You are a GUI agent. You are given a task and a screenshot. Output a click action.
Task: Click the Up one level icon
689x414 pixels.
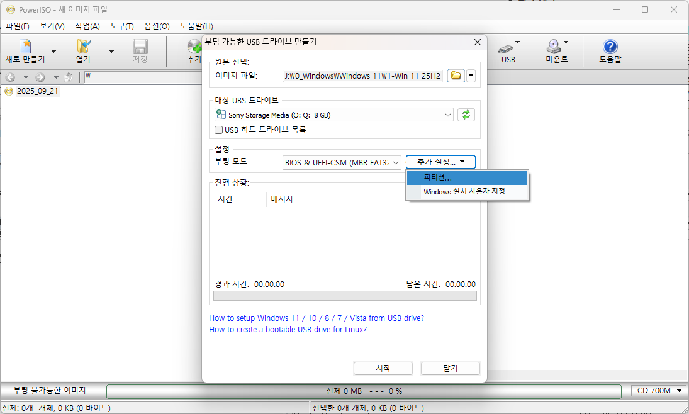(69, 77)
